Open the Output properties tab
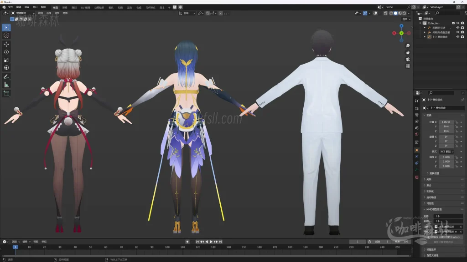The width and height of the screenshot is (467, 262). pyautogui.click(x=417, y=115)
